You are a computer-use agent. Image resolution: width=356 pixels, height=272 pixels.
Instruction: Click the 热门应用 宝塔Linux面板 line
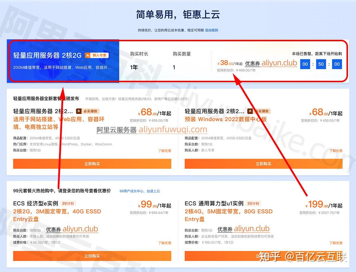coord(63,144)
